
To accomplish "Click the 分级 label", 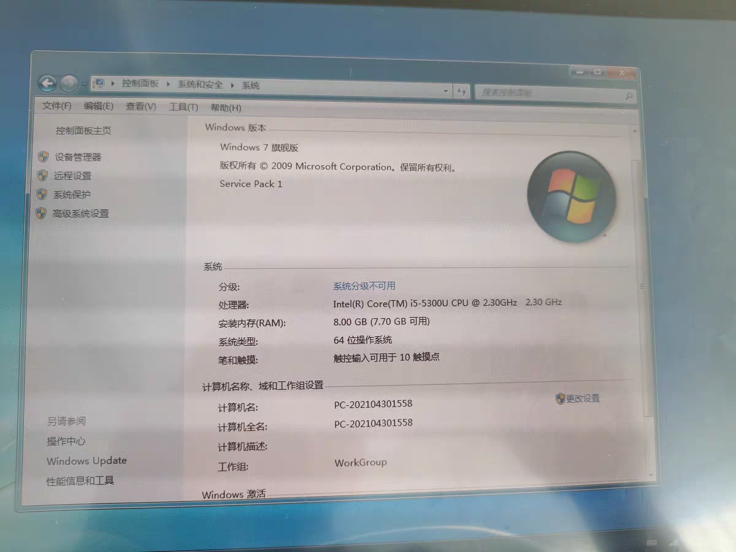I will (229, 287).
